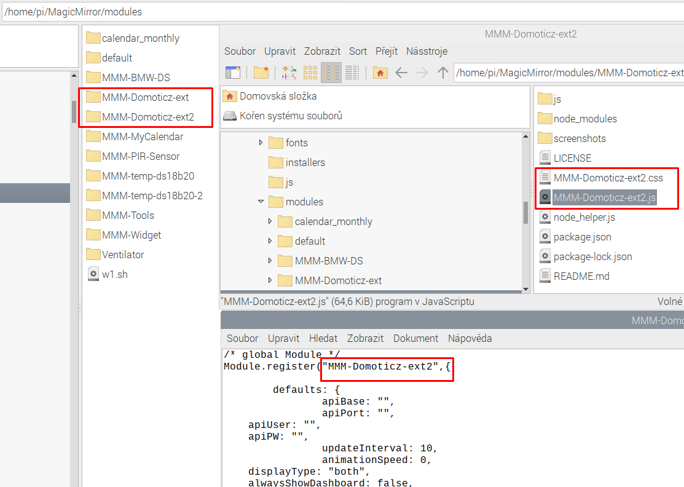
Task: Select the Ventilator folder
Action: click(x=115, y=255)
